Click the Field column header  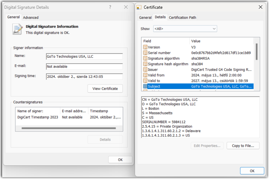tap(166, 41)
